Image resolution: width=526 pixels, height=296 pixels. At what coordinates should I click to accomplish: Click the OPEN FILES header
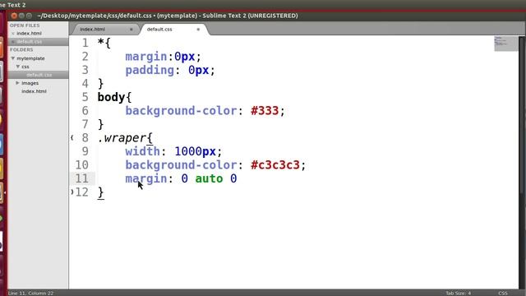(x=25, y=25)
